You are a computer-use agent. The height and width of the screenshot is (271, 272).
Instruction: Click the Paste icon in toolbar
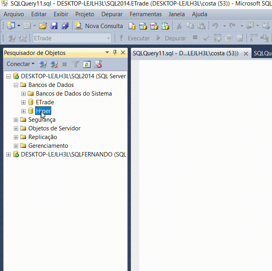(201, 26)
